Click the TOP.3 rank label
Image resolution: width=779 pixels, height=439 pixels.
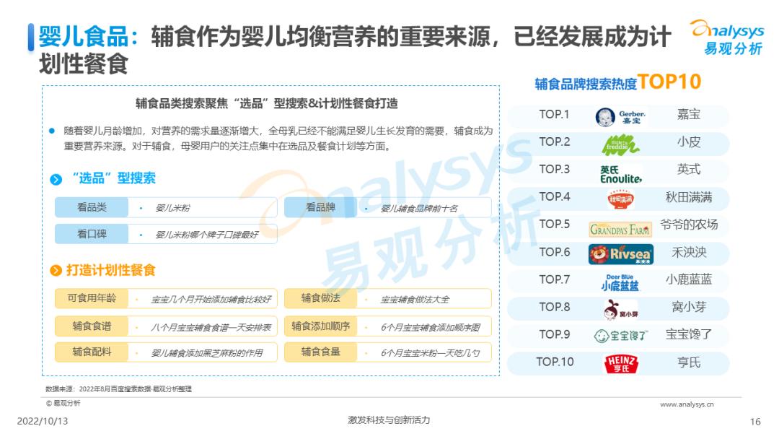tap(555, 170)
